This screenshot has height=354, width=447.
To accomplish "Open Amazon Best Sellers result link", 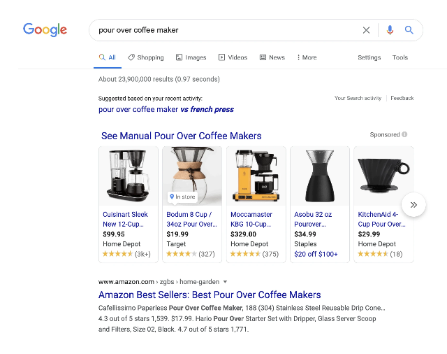I will point(210,295).
